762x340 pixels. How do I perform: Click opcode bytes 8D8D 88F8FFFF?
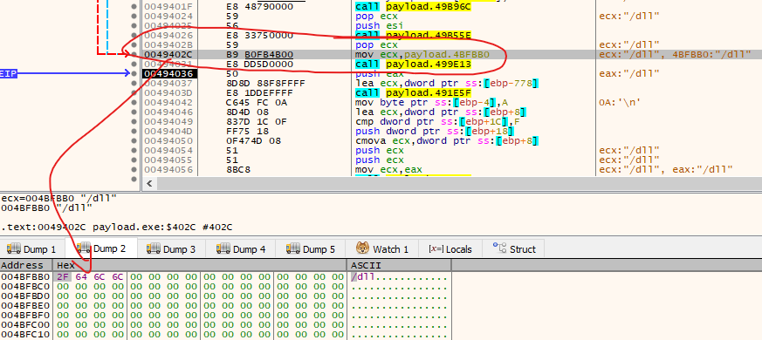(x=266, y=84)
